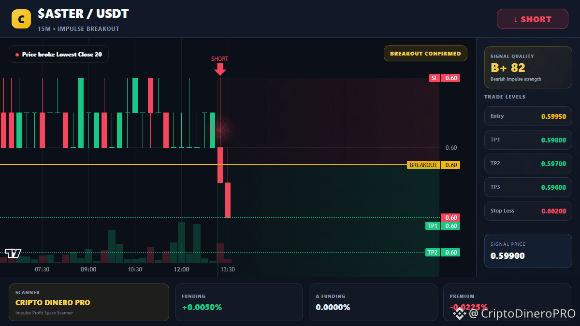580x326 pixels.
Task: Click the Price broke Lowest Close 20 label
Action: pyautogui.click(x=59, y=55)
